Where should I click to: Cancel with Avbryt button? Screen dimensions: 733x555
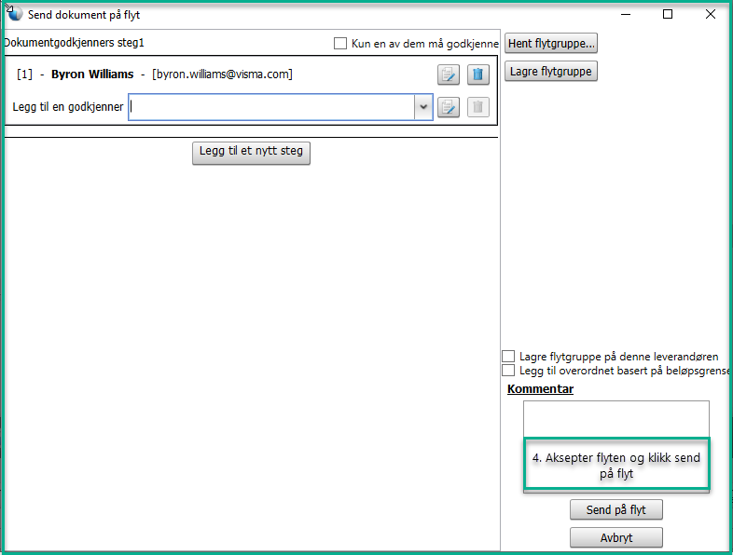click(x=616, y=537)
